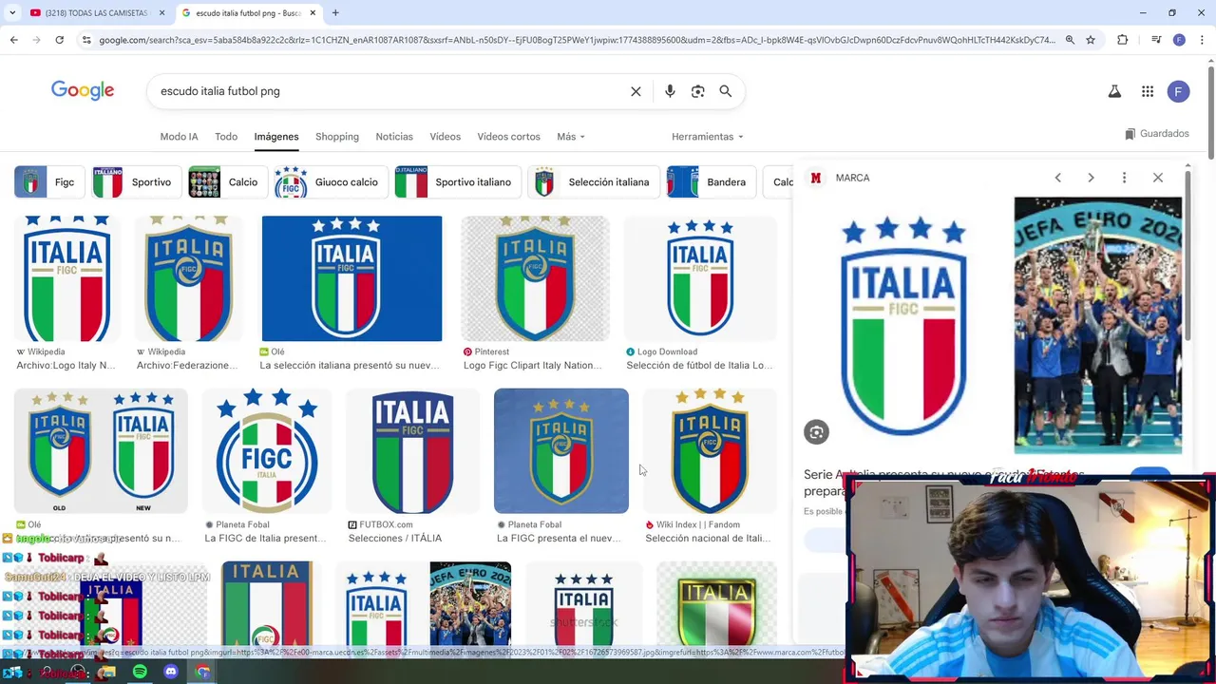Switch to Modo IA tab
Image resolution: width=1216 pixels, height=684 pixels.
179,137
